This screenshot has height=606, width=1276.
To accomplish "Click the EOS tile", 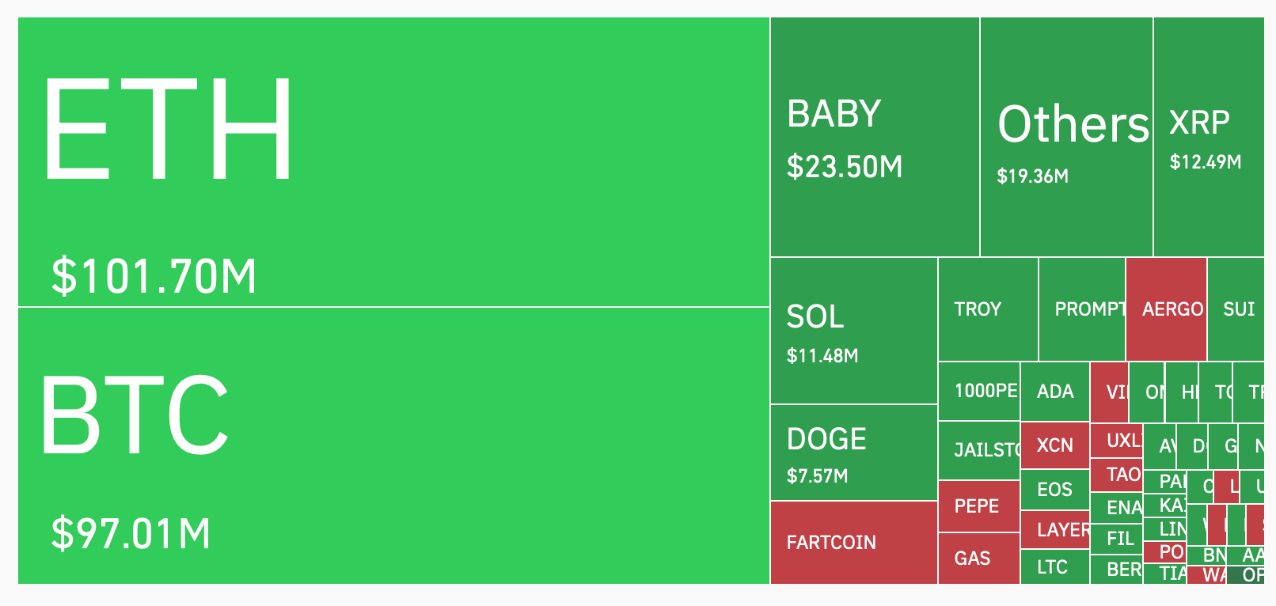I will click(1054, 490).
